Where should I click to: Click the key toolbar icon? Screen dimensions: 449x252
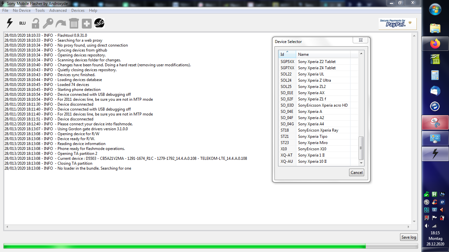click(48, 23)
